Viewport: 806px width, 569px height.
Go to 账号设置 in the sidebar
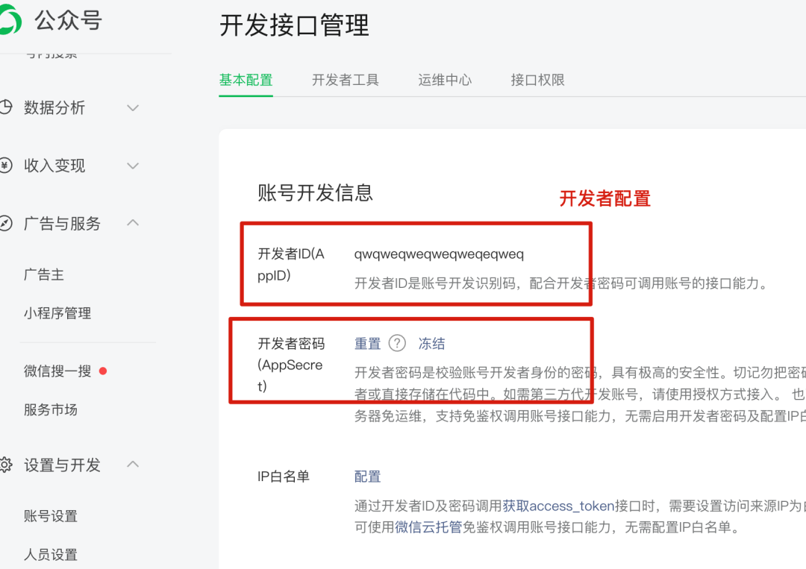pyautogui.click(x=51, y=516)
